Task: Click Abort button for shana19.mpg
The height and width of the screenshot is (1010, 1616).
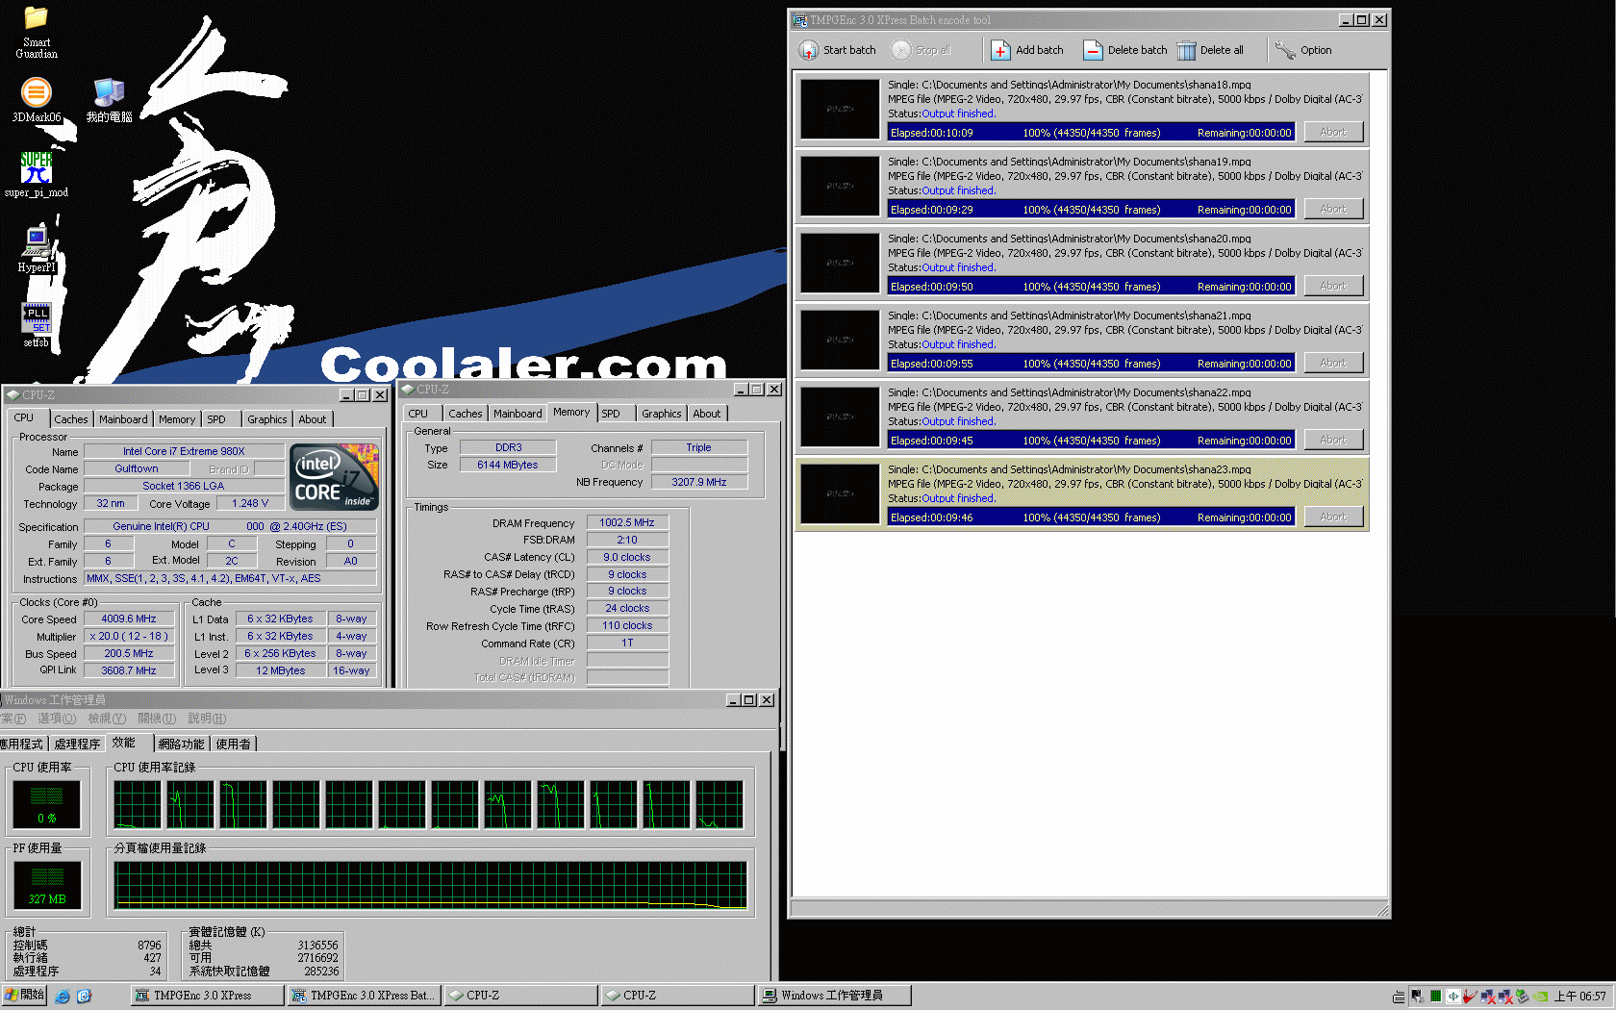Action: pos(1333,209)
